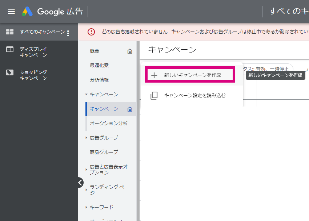The width and height of the screenshot is (309, 221).
Task: Choose キャンペーン設定を読み込む menu item
Action: pos(192,96)
